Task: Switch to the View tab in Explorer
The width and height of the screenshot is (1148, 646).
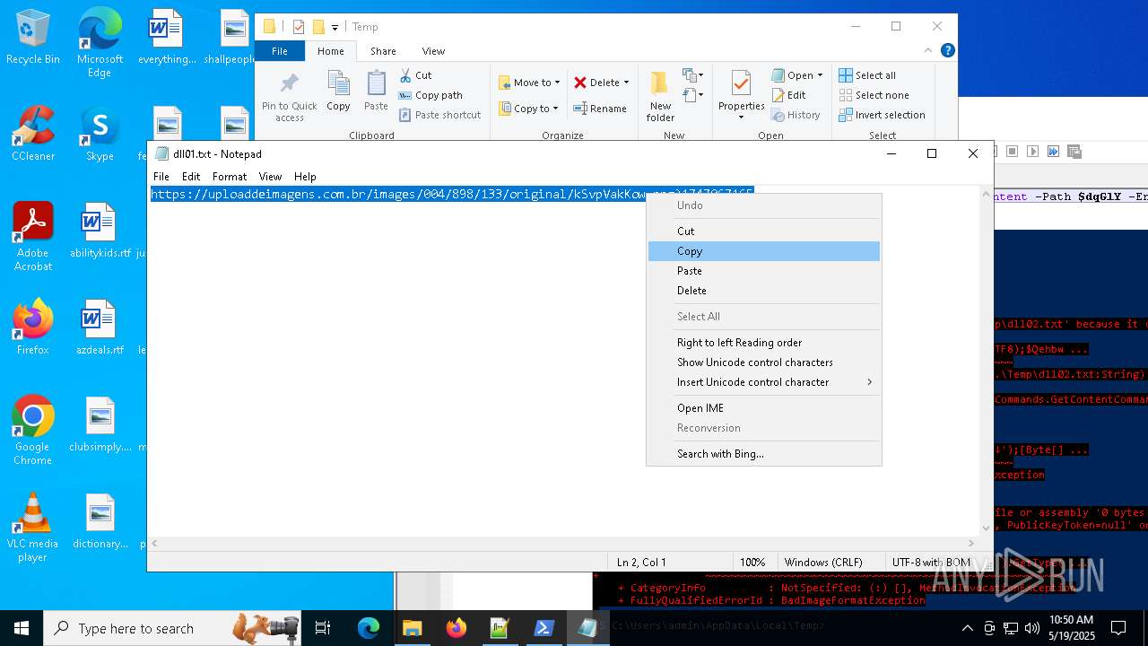Action: (x=433, y=51)
